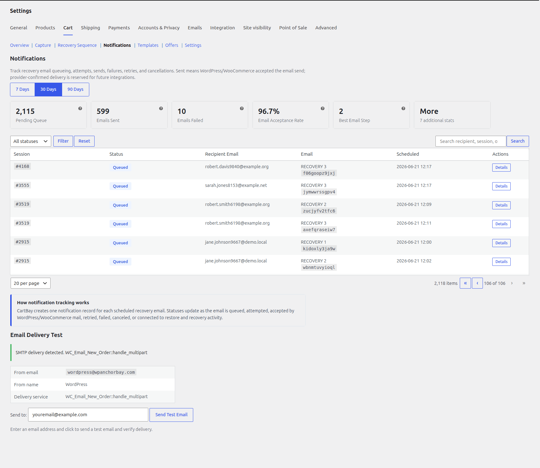Viewport: 540px width, 468px height.
Task: Click the Reset filter button
Action: (x=84, y=141)
